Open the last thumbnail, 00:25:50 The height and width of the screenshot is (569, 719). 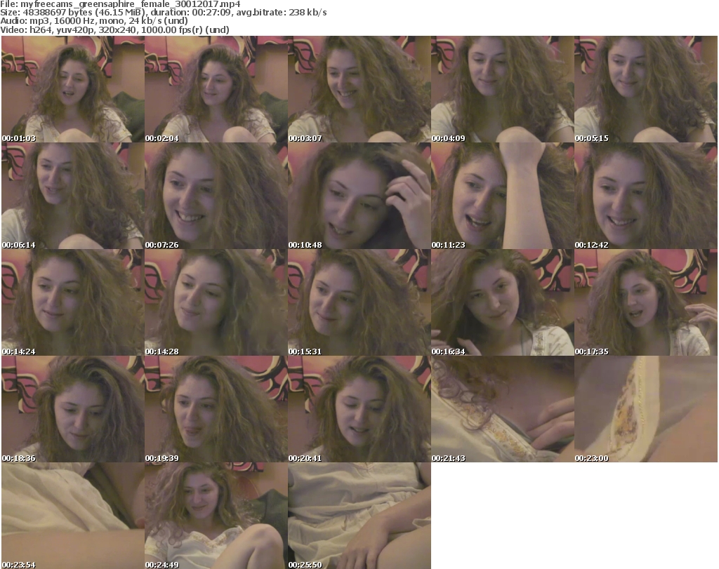point(359,516)
